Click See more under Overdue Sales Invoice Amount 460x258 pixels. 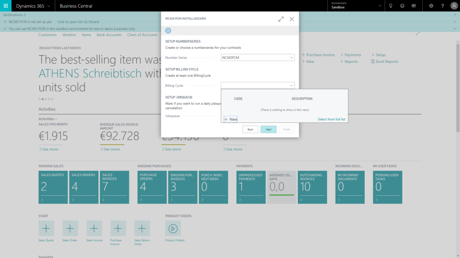110,149
